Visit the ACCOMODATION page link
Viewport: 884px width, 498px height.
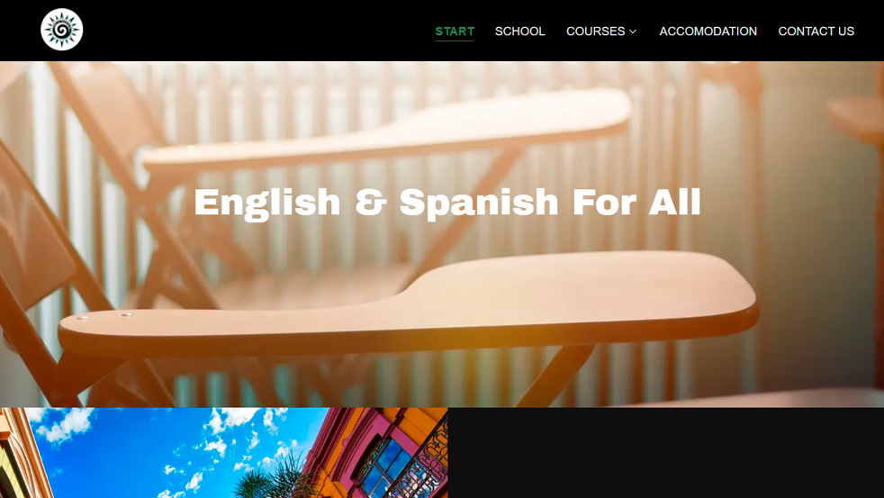point(708,31)
